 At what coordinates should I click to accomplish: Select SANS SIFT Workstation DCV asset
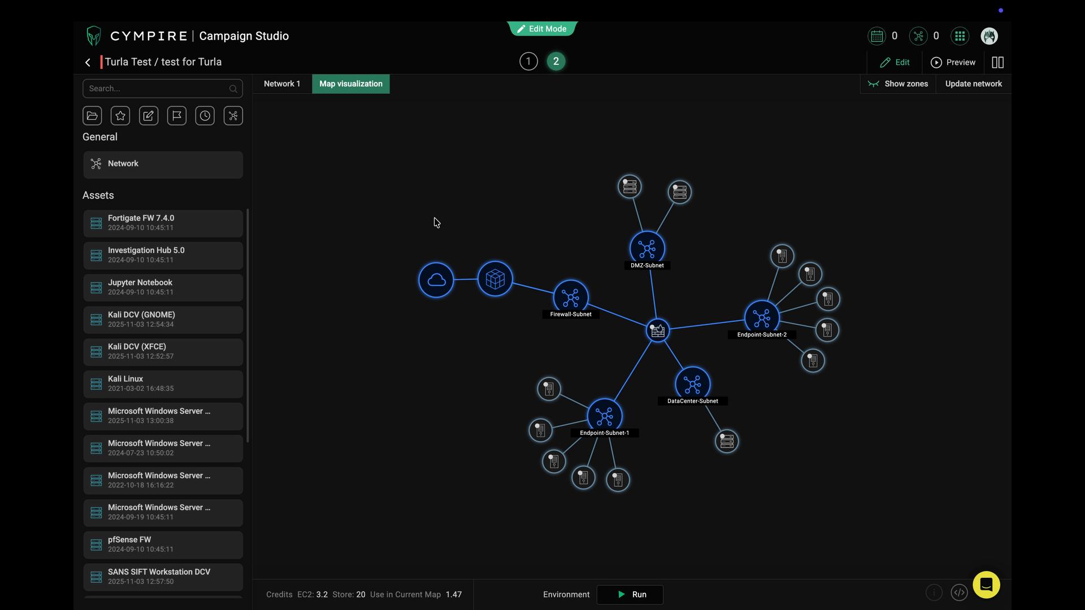pos(163,577)
